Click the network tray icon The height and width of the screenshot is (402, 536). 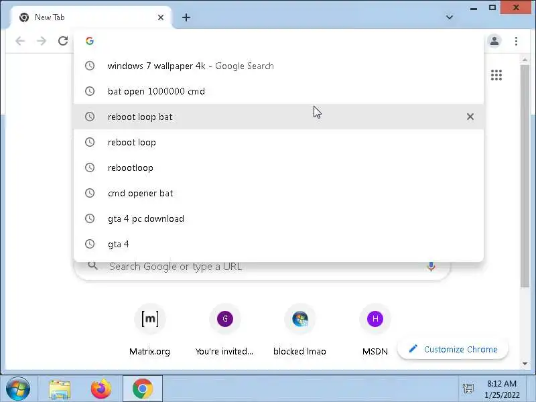[x=468, y=389]
